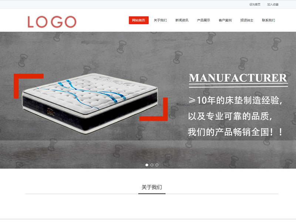Open the 客户案例 page link

[225, 20]
